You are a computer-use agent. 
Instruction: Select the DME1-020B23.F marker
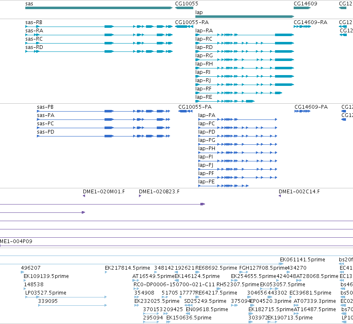point(140,196)
